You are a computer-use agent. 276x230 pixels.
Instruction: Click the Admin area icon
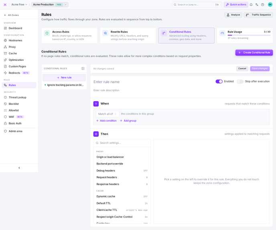click(x=6, y=131)
